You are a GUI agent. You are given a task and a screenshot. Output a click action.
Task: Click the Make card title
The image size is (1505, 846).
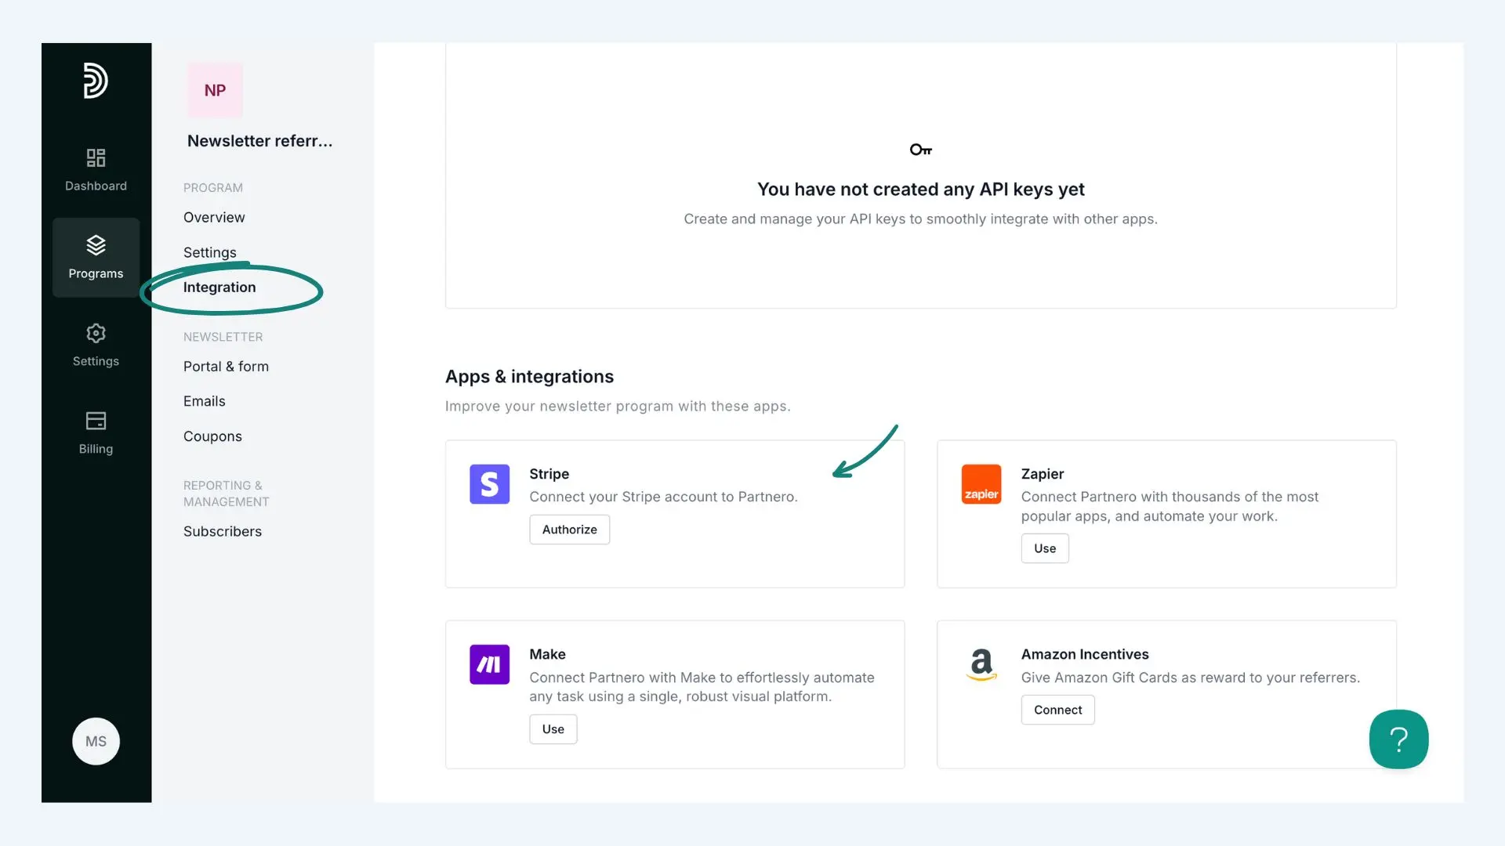pos(547,654)
